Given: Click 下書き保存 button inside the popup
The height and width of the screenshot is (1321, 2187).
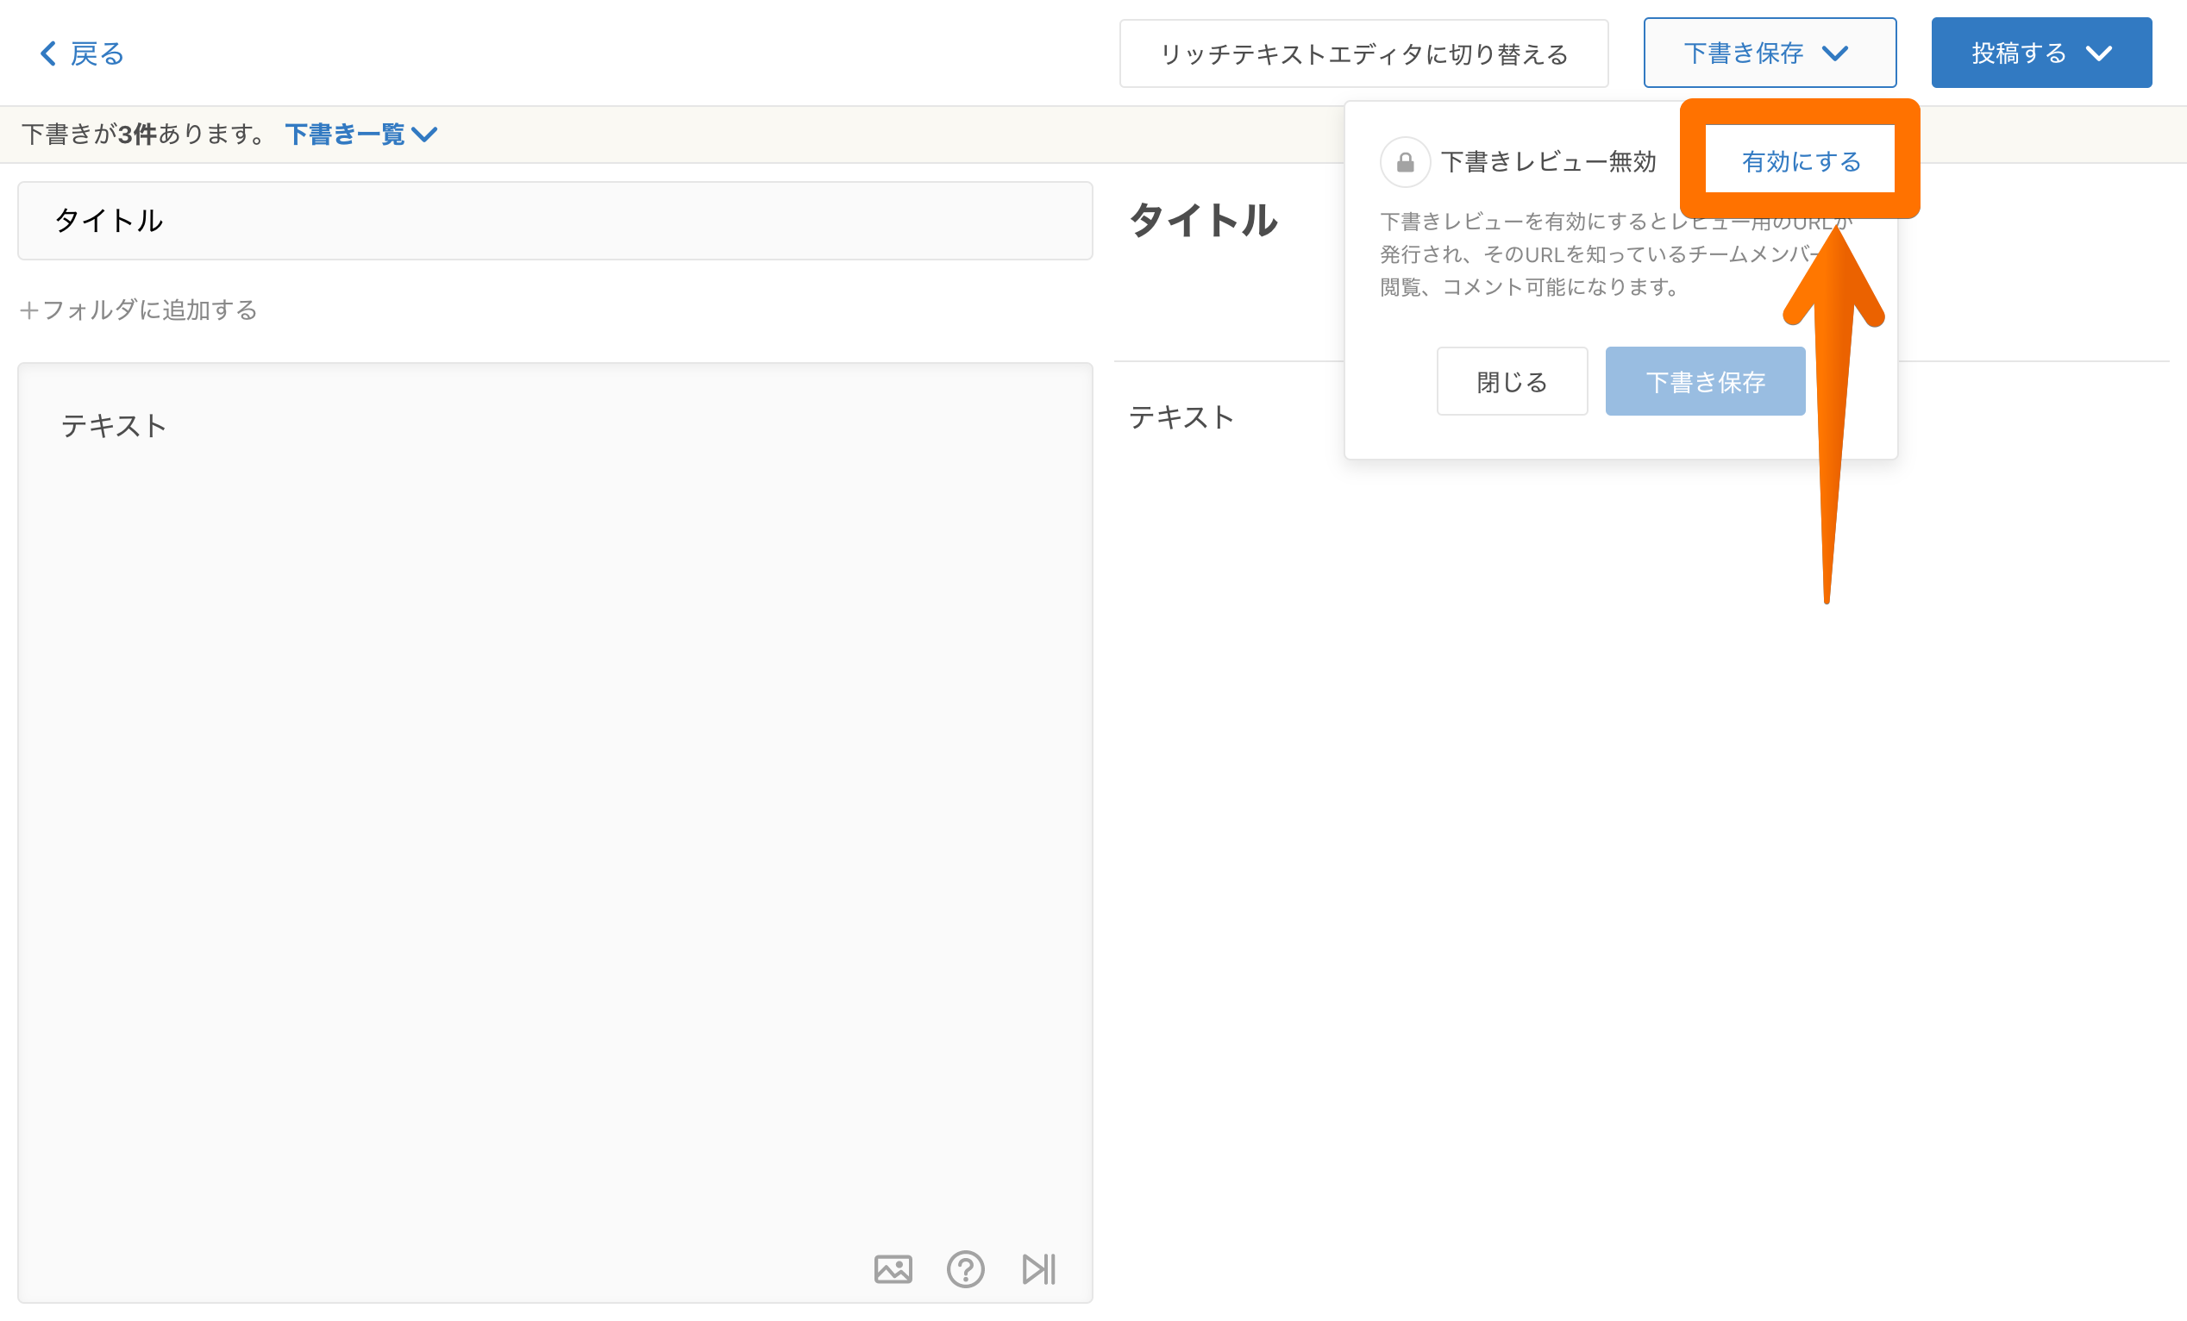Looking at the screenshot, I should click(x=1704, y=381).
